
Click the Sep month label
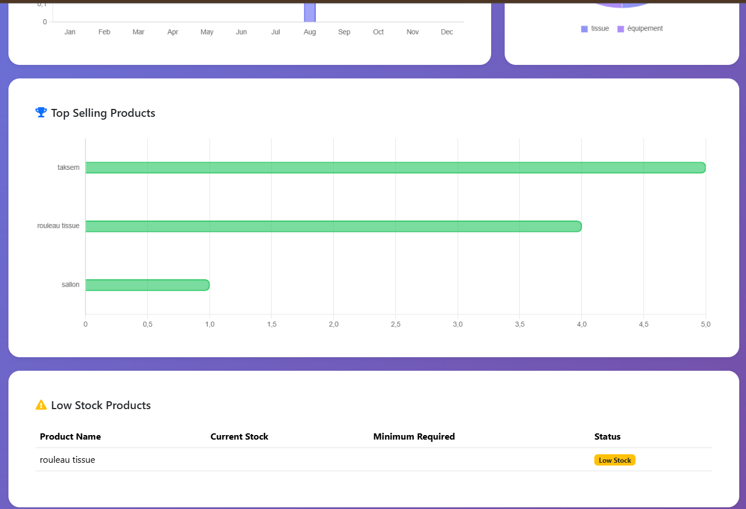pyautogui.click(x=344, y=32)
